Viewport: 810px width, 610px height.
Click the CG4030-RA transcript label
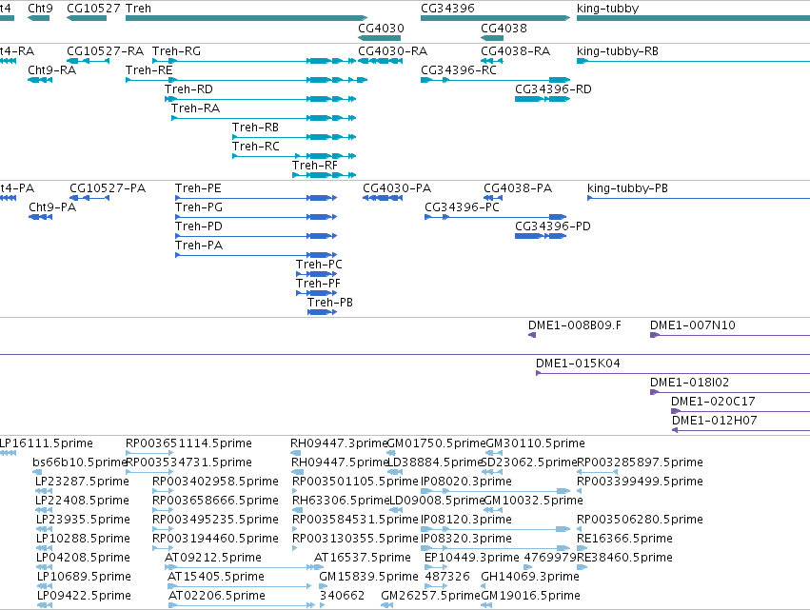coord(392,51)
